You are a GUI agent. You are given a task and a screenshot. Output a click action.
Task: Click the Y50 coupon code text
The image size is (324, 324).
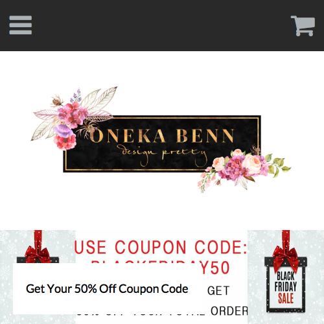pos(215,268)
